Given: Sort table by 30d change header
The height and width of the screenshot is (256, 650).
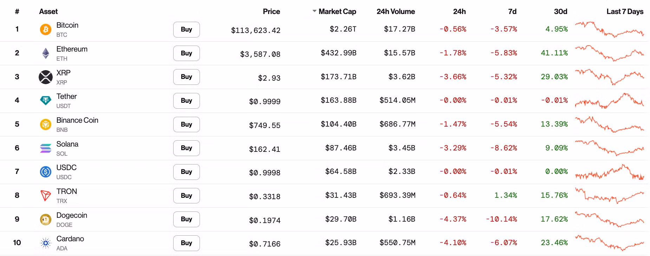Looking at the screenshot, I should [560, 12].
